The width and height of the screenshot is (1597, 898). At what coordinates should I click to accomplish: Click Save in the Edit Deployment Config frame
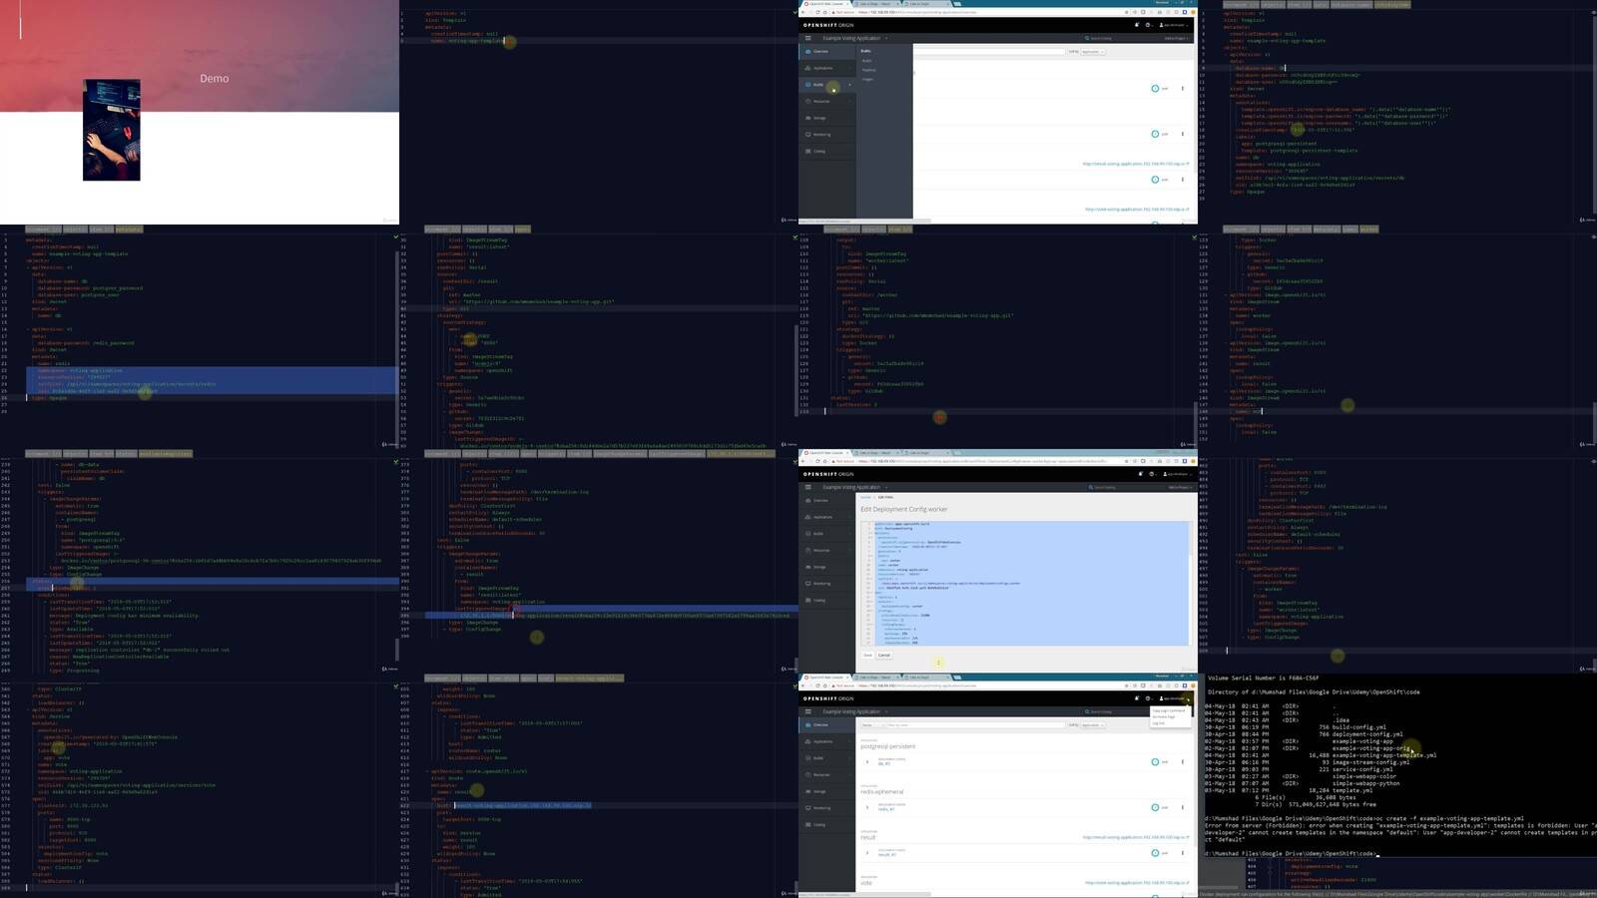pos(867,655)
